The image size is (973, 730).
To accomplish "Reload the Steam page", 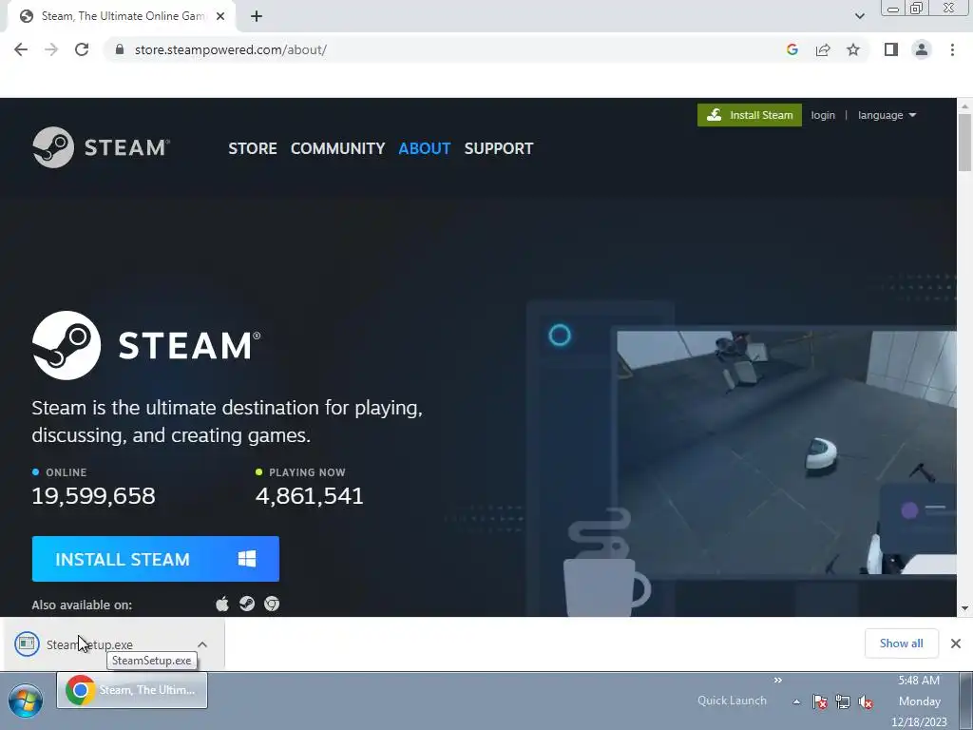I will pos(82,49).
